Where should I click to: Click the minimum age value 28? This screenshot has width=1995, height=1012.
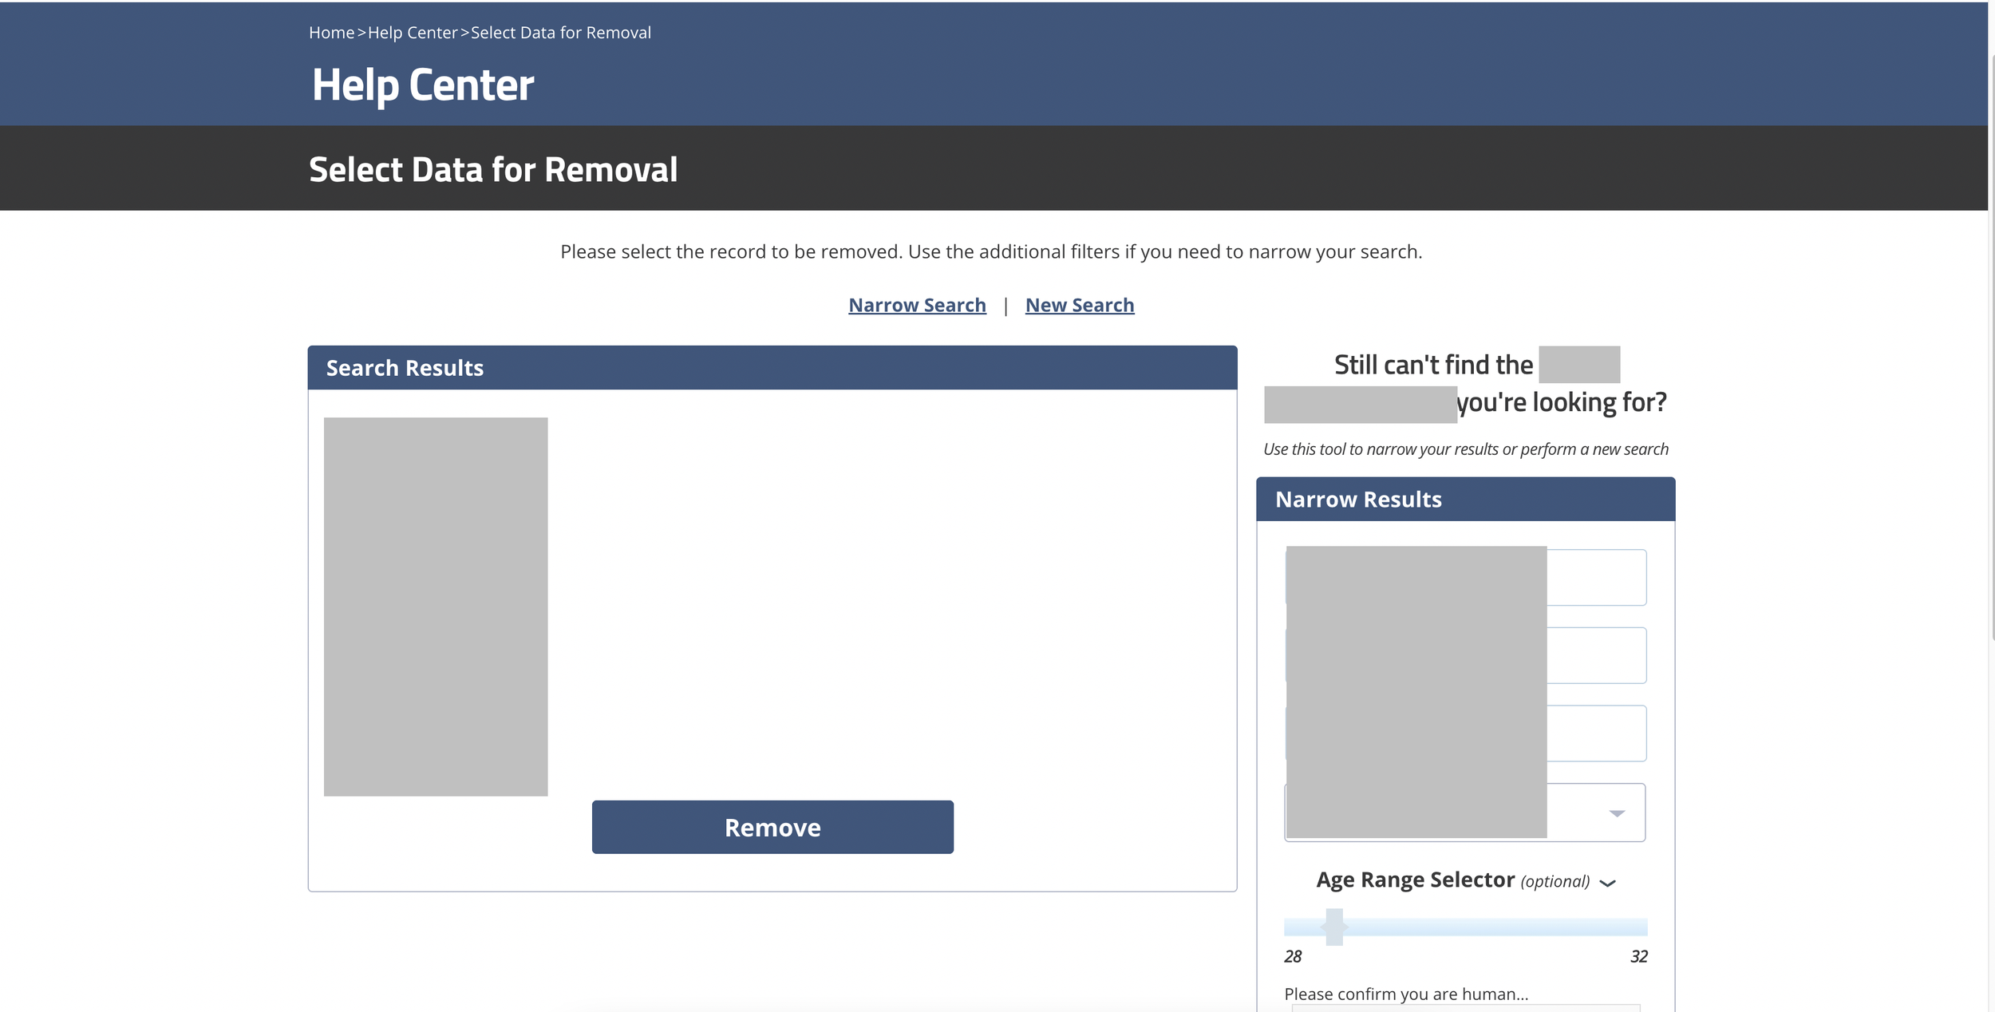click(x=1293, y=956)
